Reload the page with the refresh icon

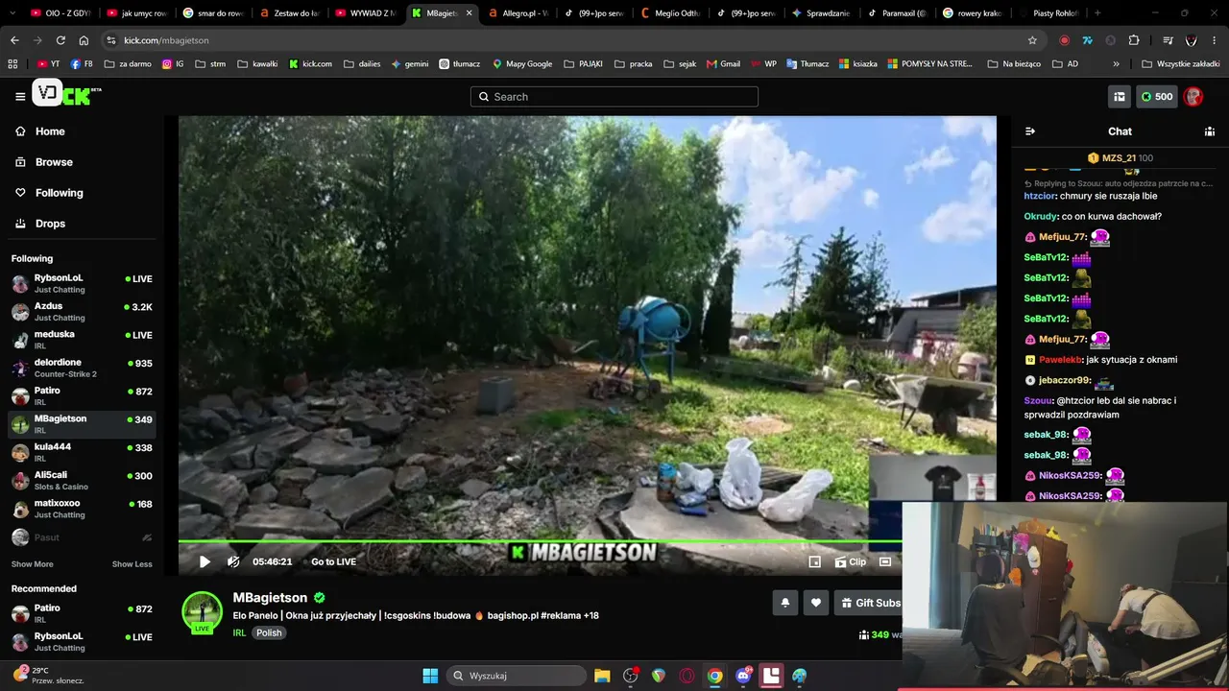click(x=60, y=40)
